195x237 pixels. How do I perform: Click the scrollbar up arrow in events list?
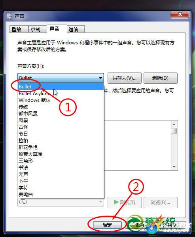click(174, 124)
